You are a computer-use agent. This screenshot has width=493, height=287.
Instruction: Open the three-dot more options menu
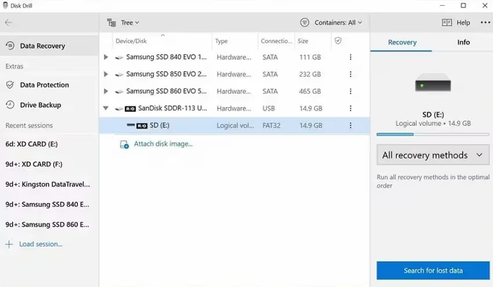[x=485, y=22]
